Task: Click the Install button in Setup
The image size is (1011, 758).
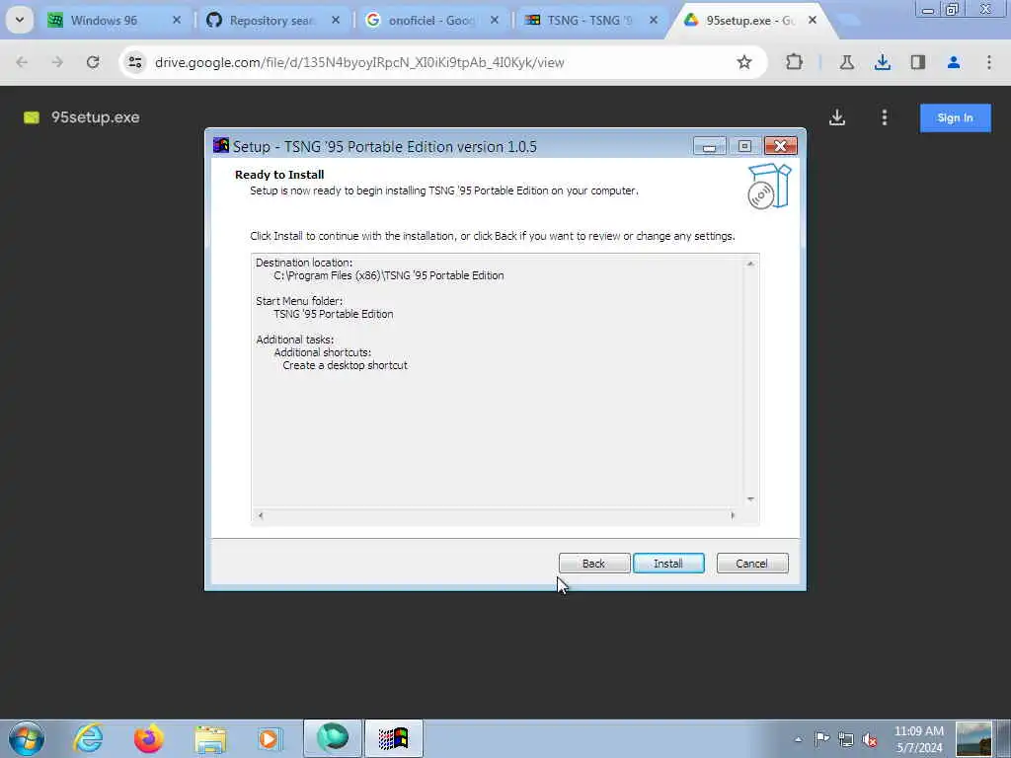Action: point(668,564)
